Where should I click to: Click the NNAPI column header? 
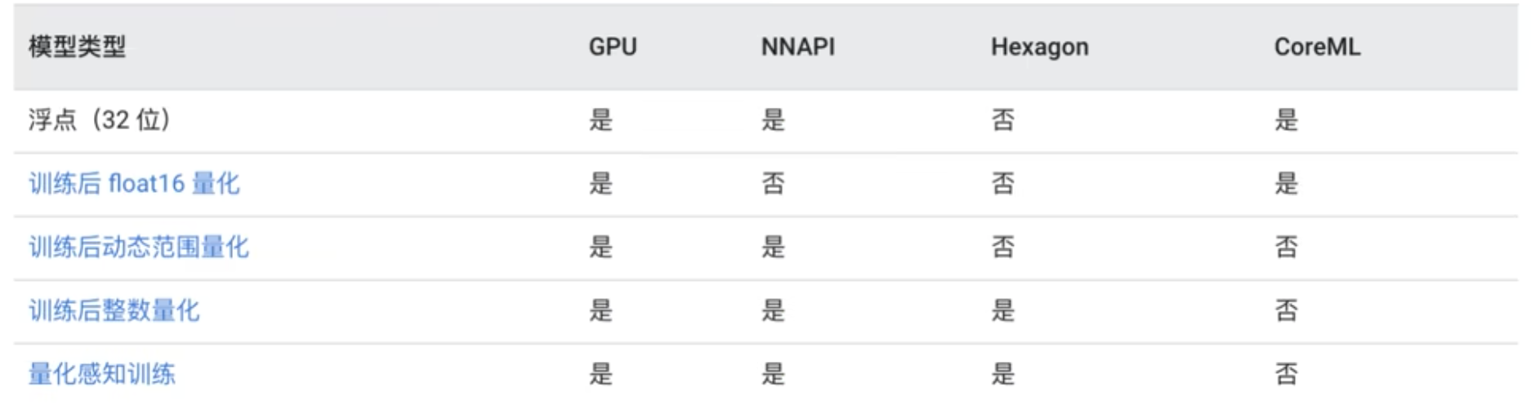click(797, 47)
